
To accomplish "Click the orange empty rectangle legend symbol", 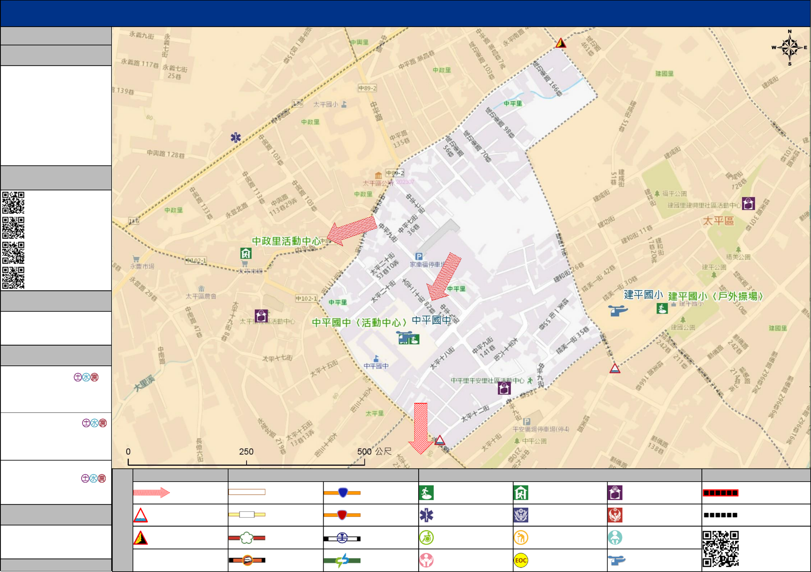I will point(247,492).
